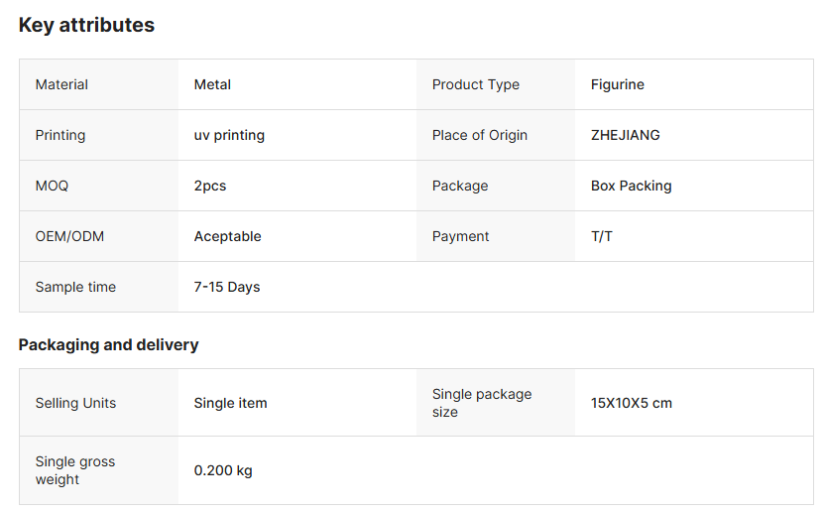The width and height of the screenshot is (824, 512).
Task: Select the OEM/ODM label
Action: [x=69, y=237]
